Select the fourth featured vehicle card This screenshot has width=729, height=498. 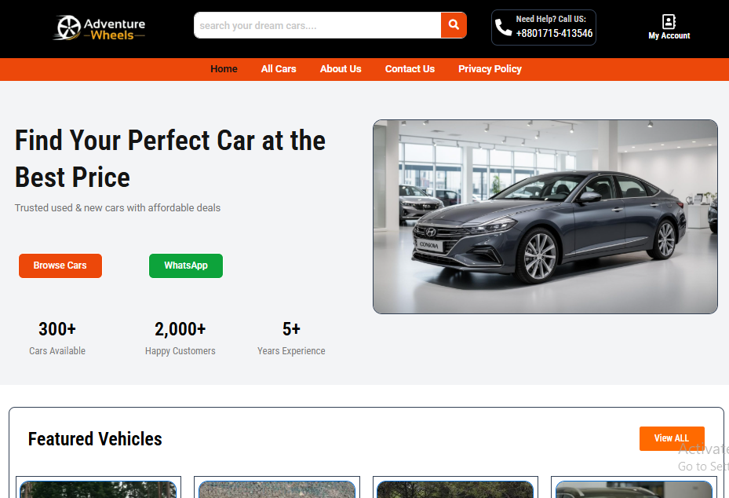(633, 489)
